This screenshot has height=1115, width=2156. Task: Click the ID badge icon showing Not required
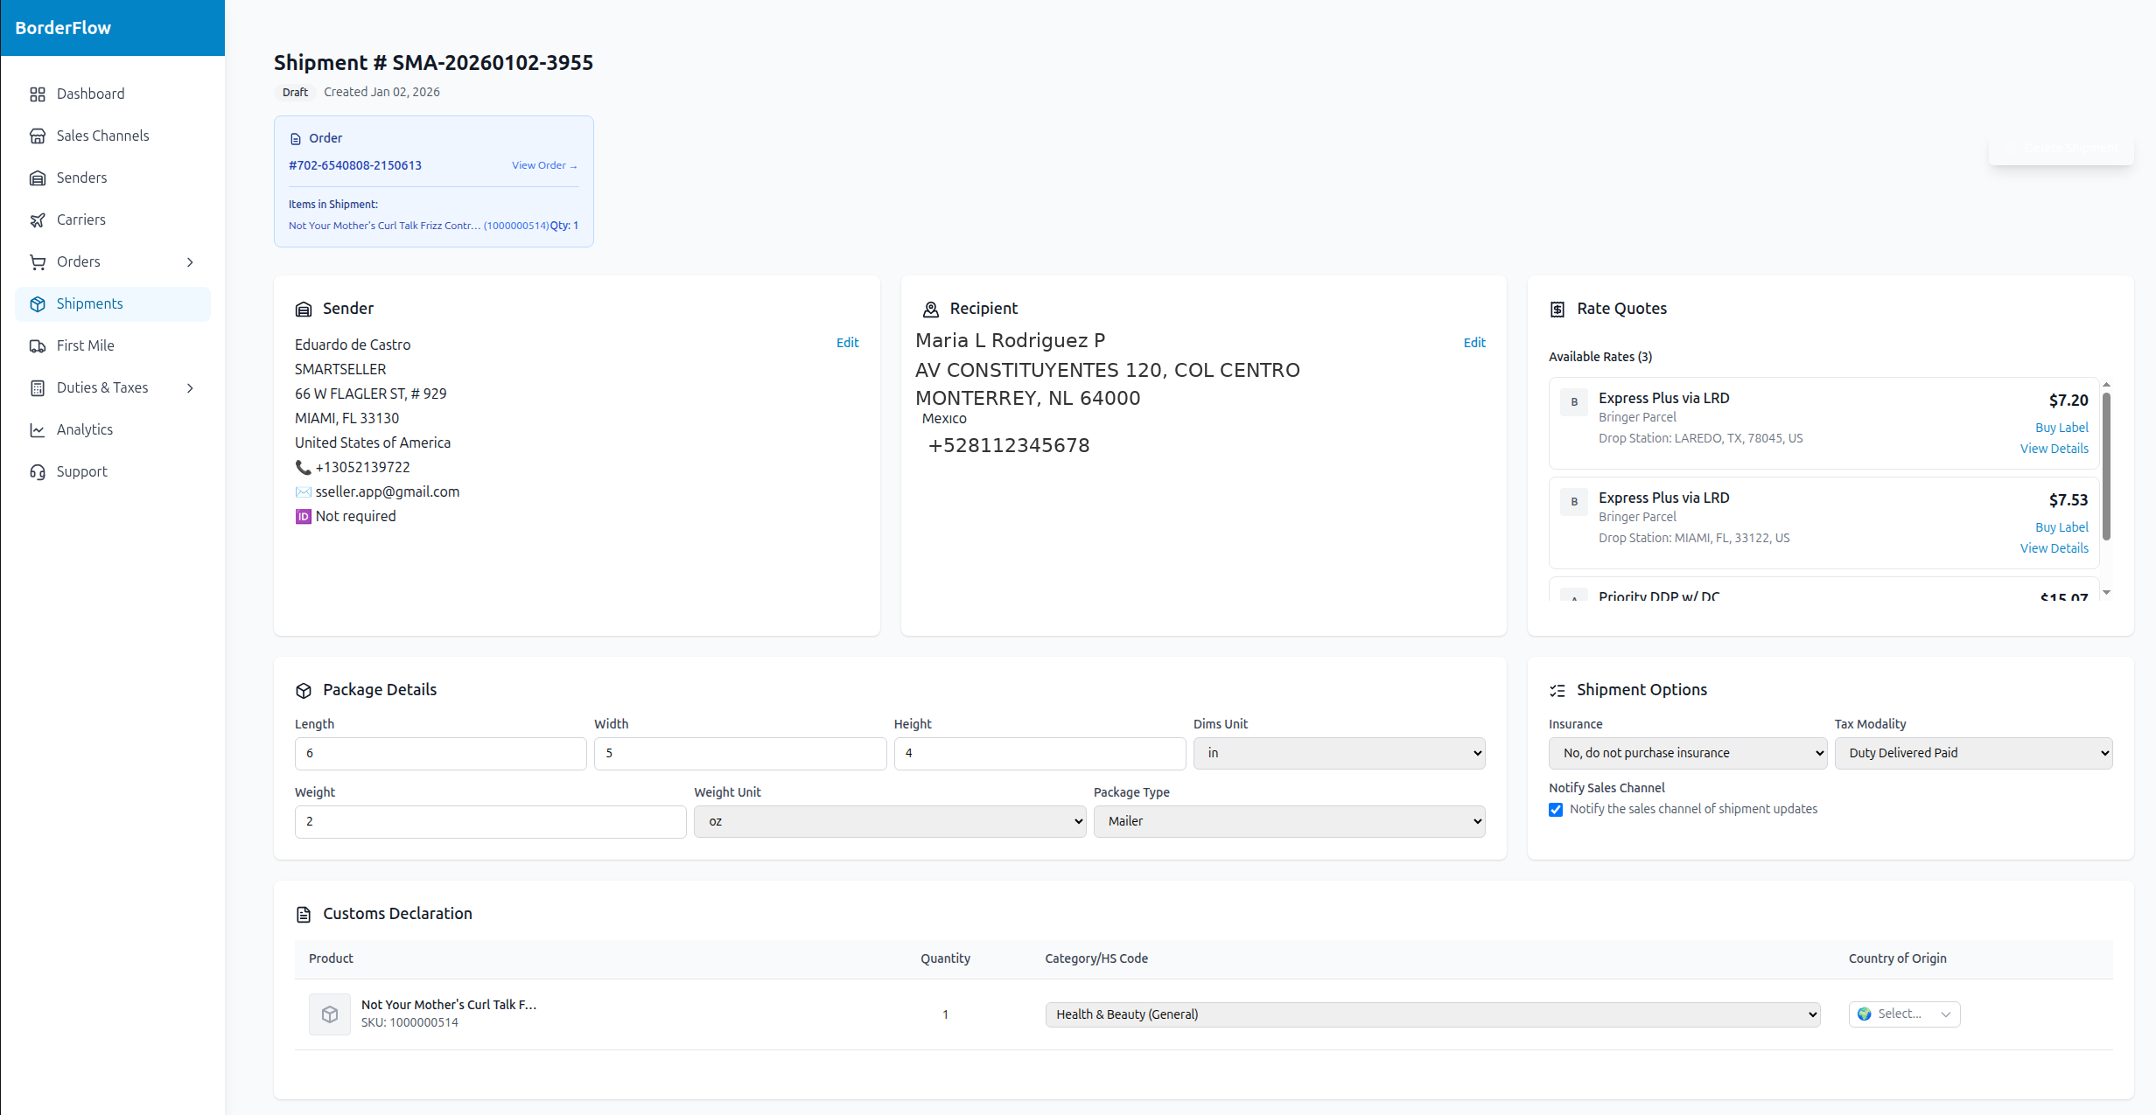[303, 516]
